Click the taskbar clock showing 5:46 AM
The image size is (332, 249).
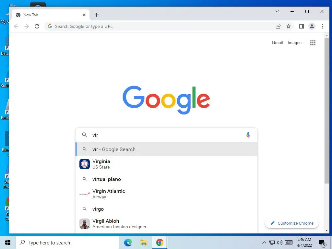click(x=304, y=243)
